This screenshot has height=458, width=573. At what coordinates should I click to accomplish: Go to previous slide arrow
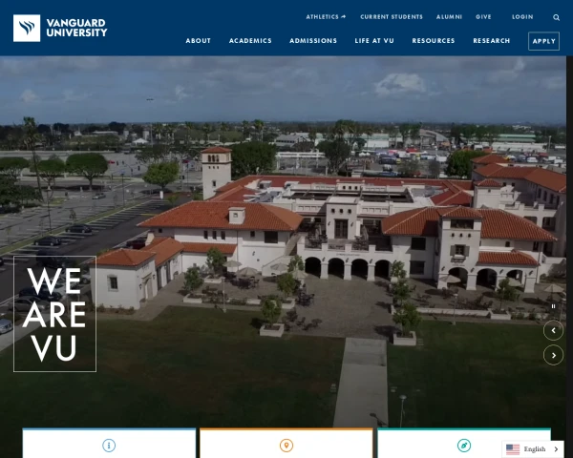(553, 330)
